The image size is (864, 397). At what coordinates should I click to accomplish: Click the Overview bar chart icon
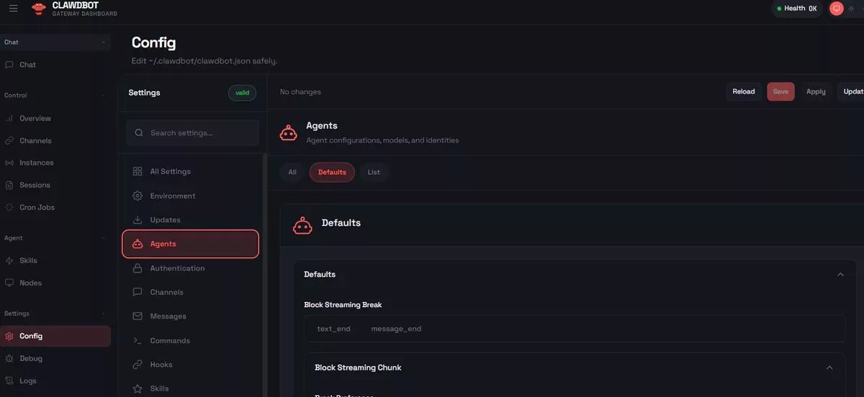[9, 118]
